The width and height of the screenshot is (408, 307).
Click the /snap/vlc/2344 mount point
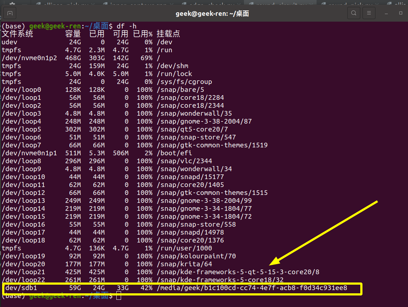[184, 161]
